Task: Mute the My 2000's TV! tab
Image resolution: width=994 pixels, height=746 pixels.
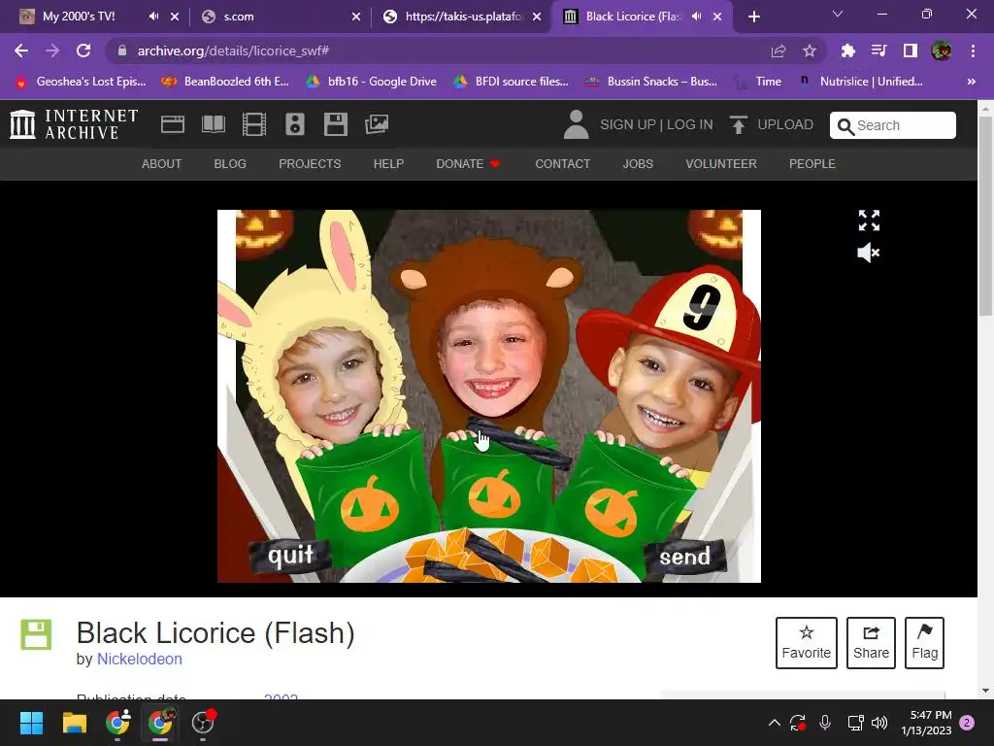Action: tap(153, 17)
